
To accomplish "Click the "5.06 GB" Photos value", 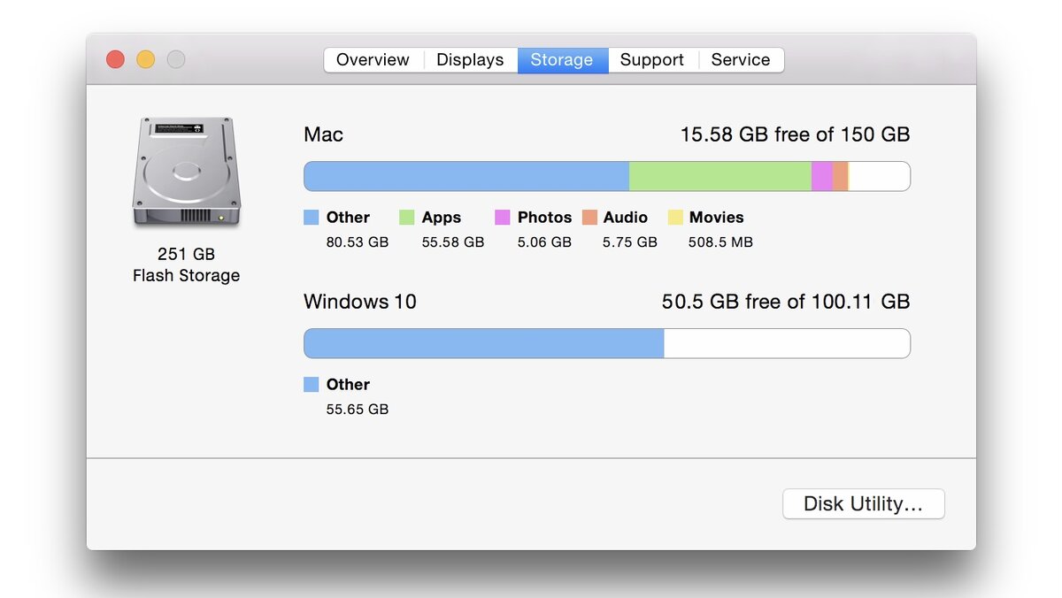I will [x=544, y=242].
